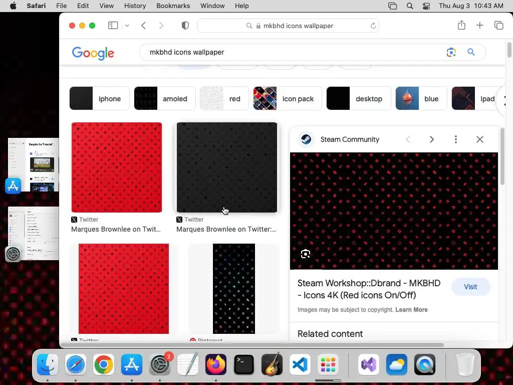Open Terminal from the Dock
Viewport: 513px width, 385px height.
(244, 364)
